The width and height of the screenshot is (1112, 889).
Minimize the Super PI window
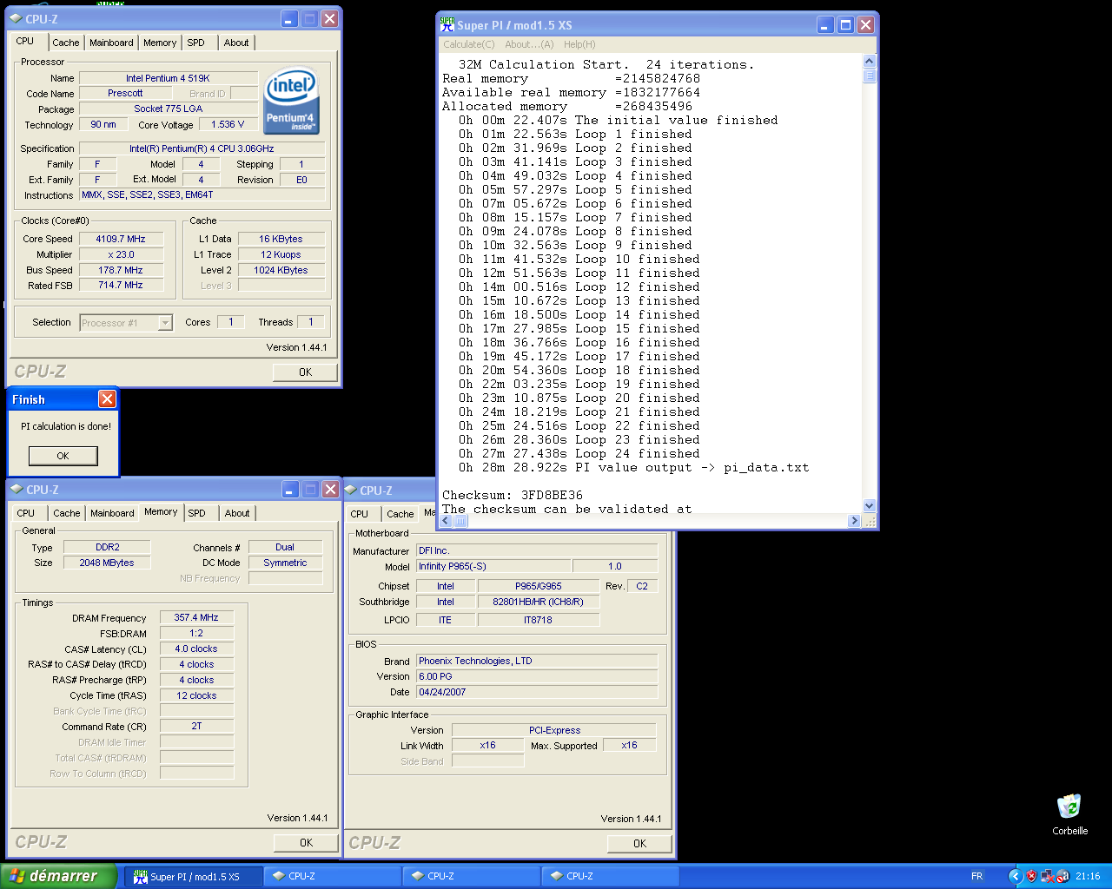pyautogui.click(x=826, y=25)
